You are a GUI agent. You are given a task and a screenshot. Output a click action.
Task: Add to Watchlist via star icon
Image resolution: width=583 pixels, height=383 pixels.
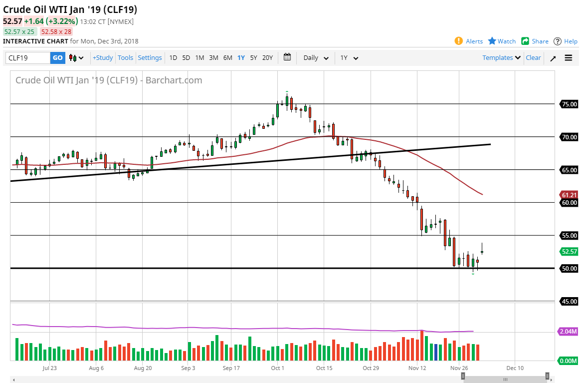tap(492, 41)
